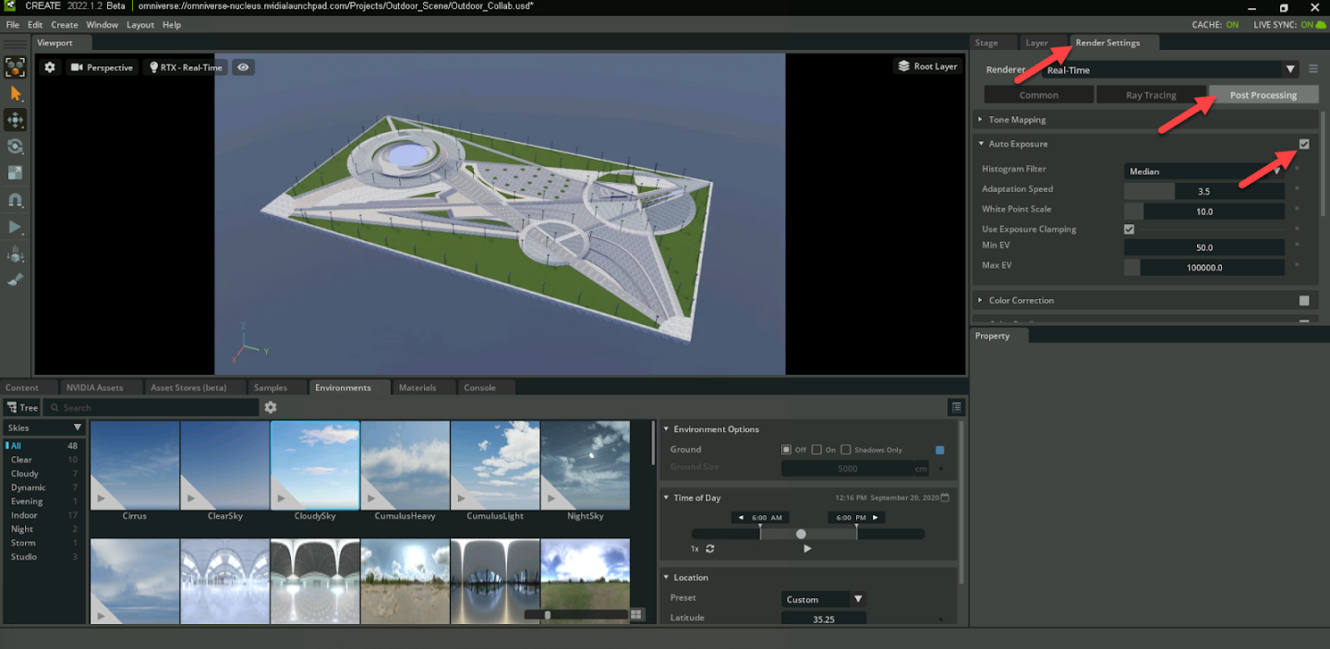Choose the Rotate tool
The image size is (1330, 649).
16,147
